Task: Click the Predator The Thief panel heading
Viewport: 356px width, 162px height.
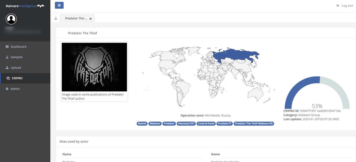Action: point(82,33)
